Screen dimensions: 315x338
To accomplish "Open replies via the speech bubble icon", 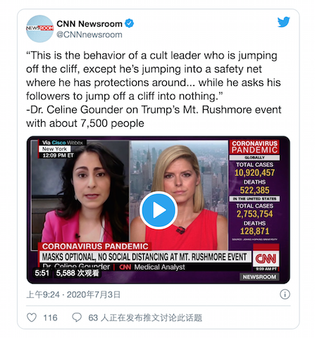I will (77, 318).
